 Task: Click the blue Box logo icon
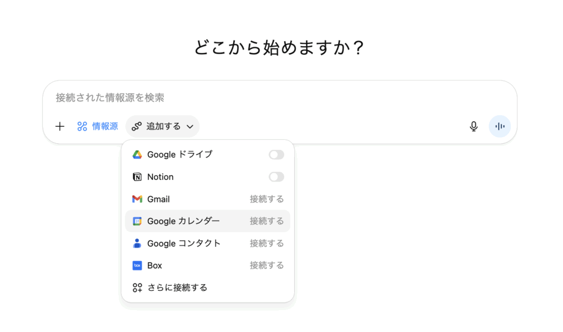coord(137,266)
